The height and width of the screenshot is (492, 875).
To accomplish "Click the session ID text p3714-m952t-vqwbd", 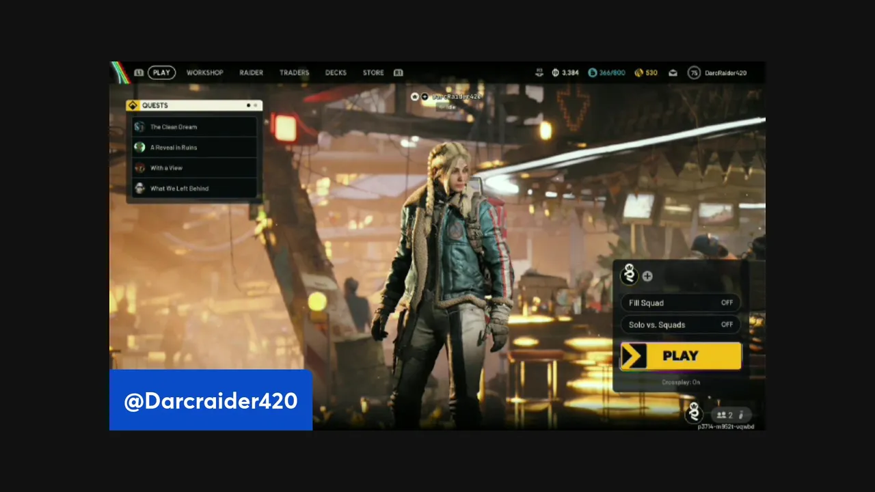I will click(x=726, y=426).
